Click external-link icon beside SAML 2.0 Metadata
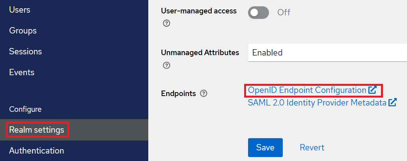This screenshot has height=161, width=407. click(x=392, y=103)
